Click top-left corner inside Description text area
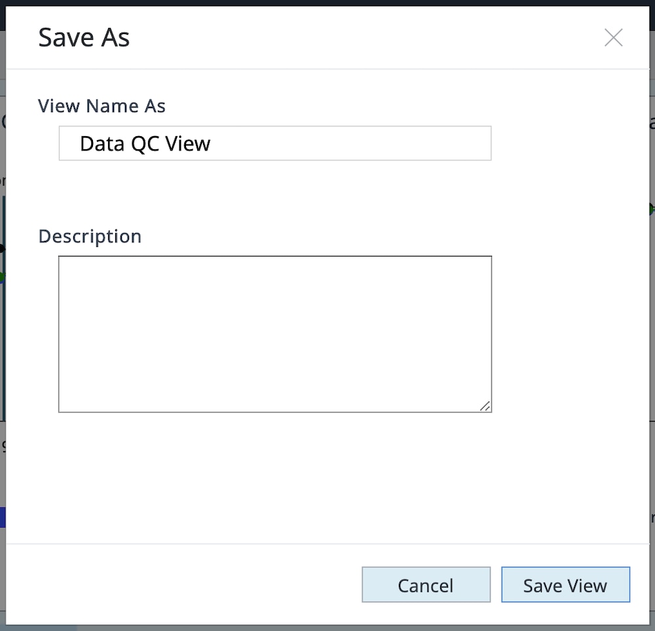The height and width of the screenshot is (631, 655). pyautogui.click(x=65, y=263)
